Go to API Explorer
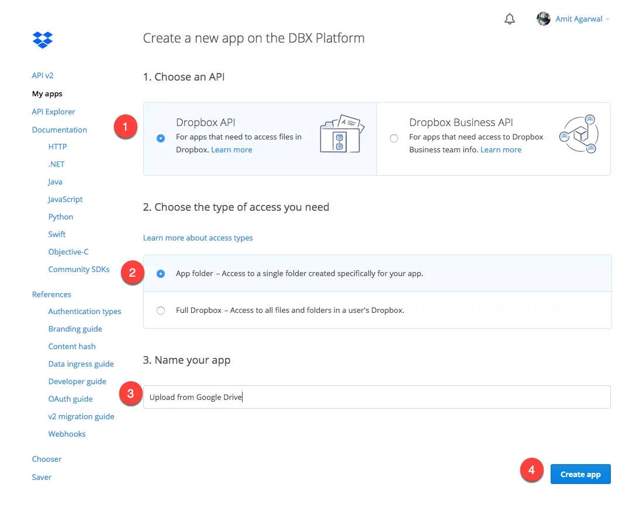The height and width of the screenshot is (505, 643). pos(53,112)
